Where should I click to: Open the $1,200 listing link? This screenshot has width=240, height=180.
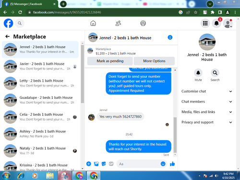(x=116, y=53)
